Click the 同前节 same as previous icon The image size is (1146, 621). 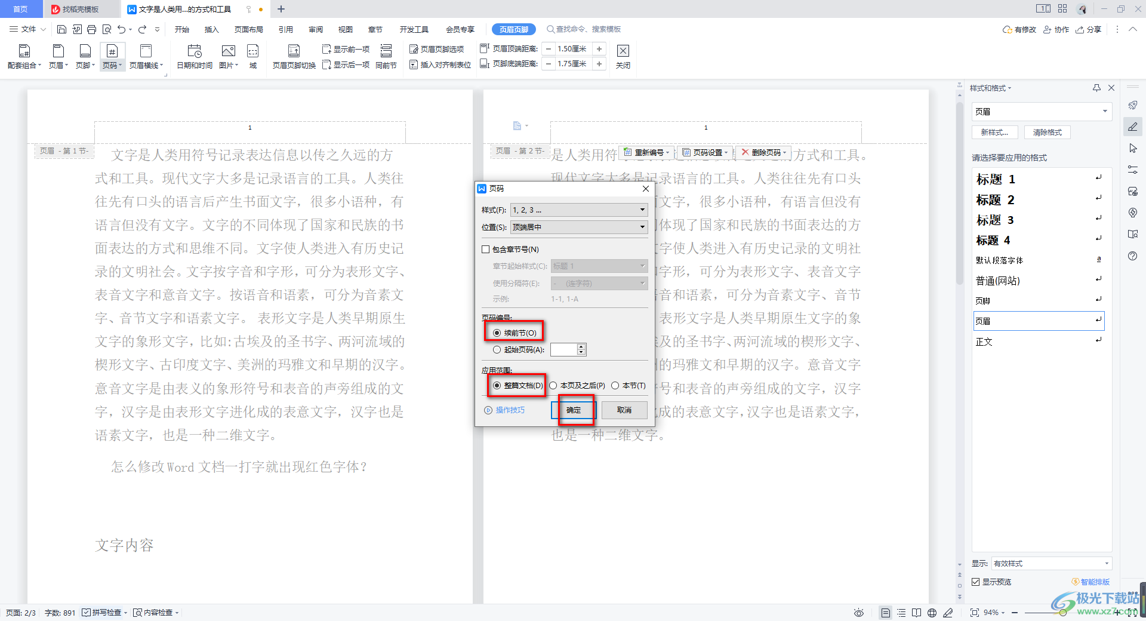tap(386, 57)
